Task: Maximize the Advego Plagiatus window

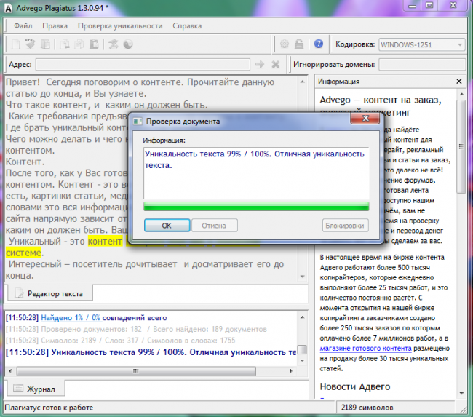Action: pos(429,5)
